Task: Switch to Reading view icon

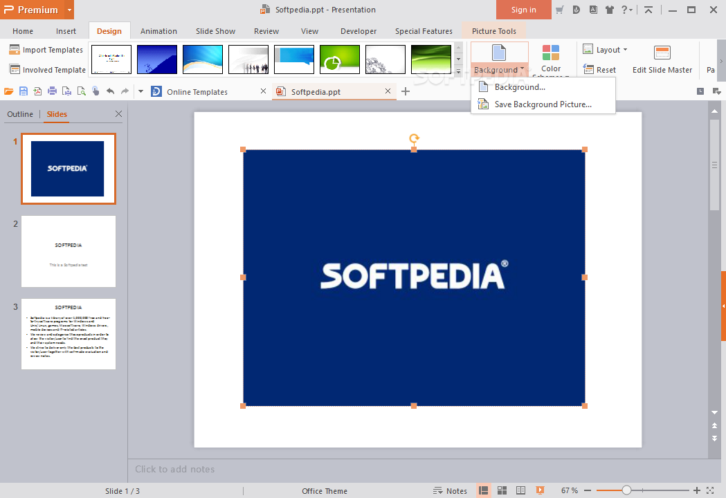Action: pyautogui.click(x=520, y=490)
